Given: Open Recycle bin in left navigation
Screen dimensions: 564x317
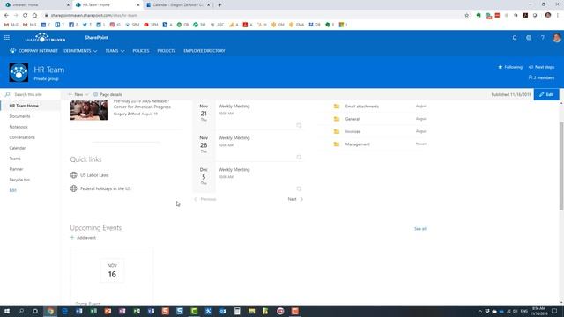Looking at the screenshot, I should click(x=19, y=180).
